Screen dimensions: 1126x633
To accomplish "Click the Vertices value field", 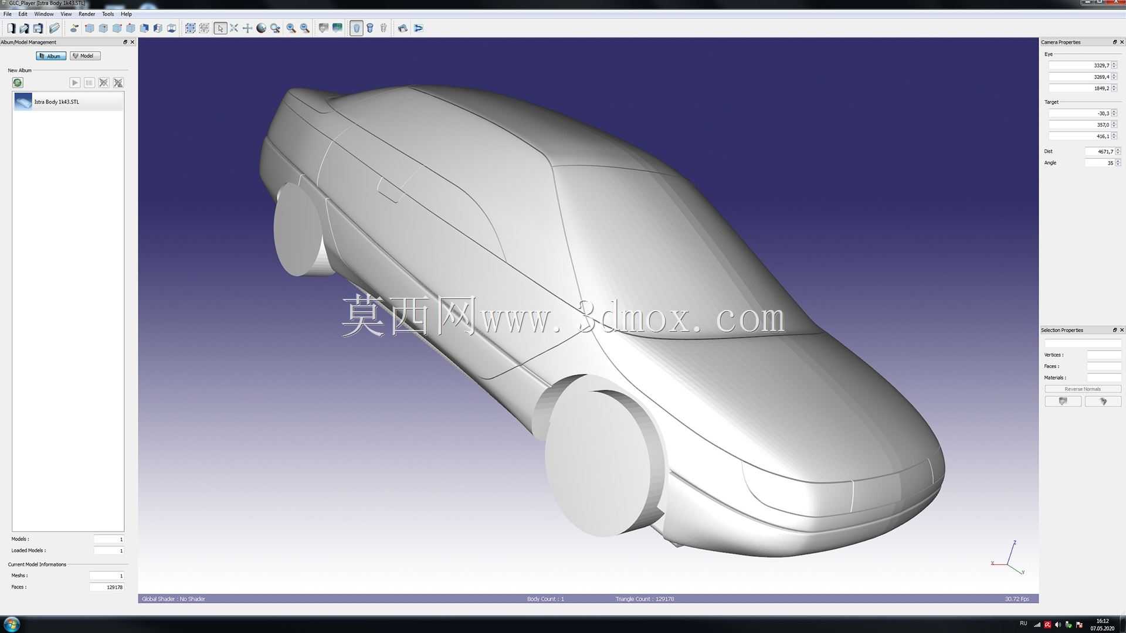I will click(1104, 355).
